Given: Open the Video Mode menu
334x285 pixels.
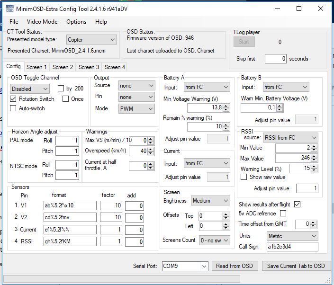Looking at the screenshot, I should 42,22.
